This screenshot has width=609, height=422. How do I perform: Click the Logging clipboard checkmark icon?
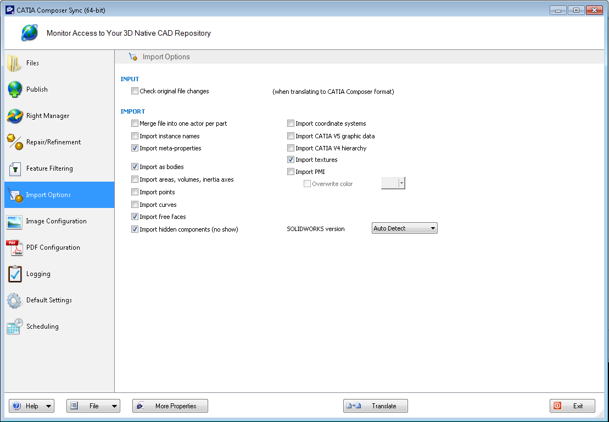[15, 274]
